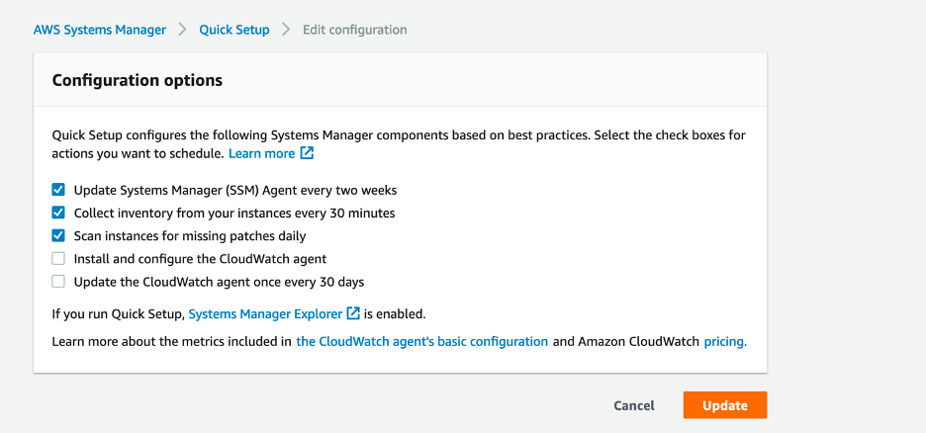Open the CloudWatch agent's basic configuration link

coord(421,341)
